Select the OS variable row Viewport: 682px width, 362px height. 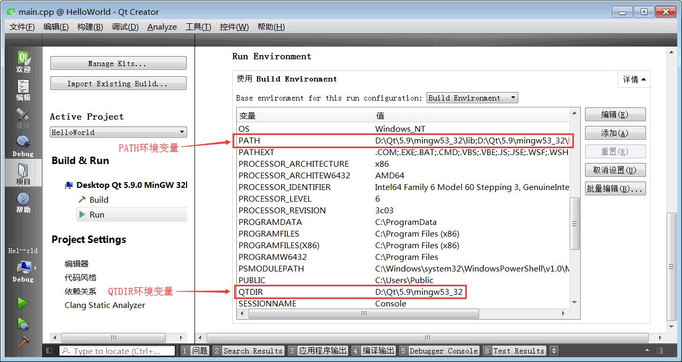coord(403,129)
